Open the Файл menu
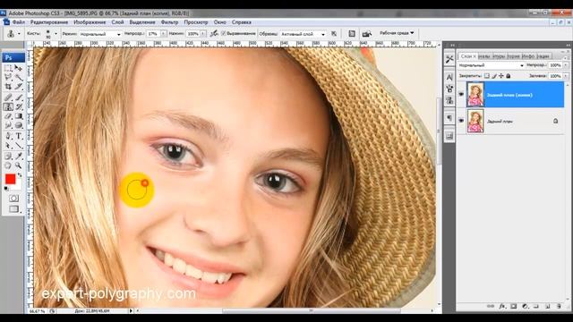 [19, 22]
